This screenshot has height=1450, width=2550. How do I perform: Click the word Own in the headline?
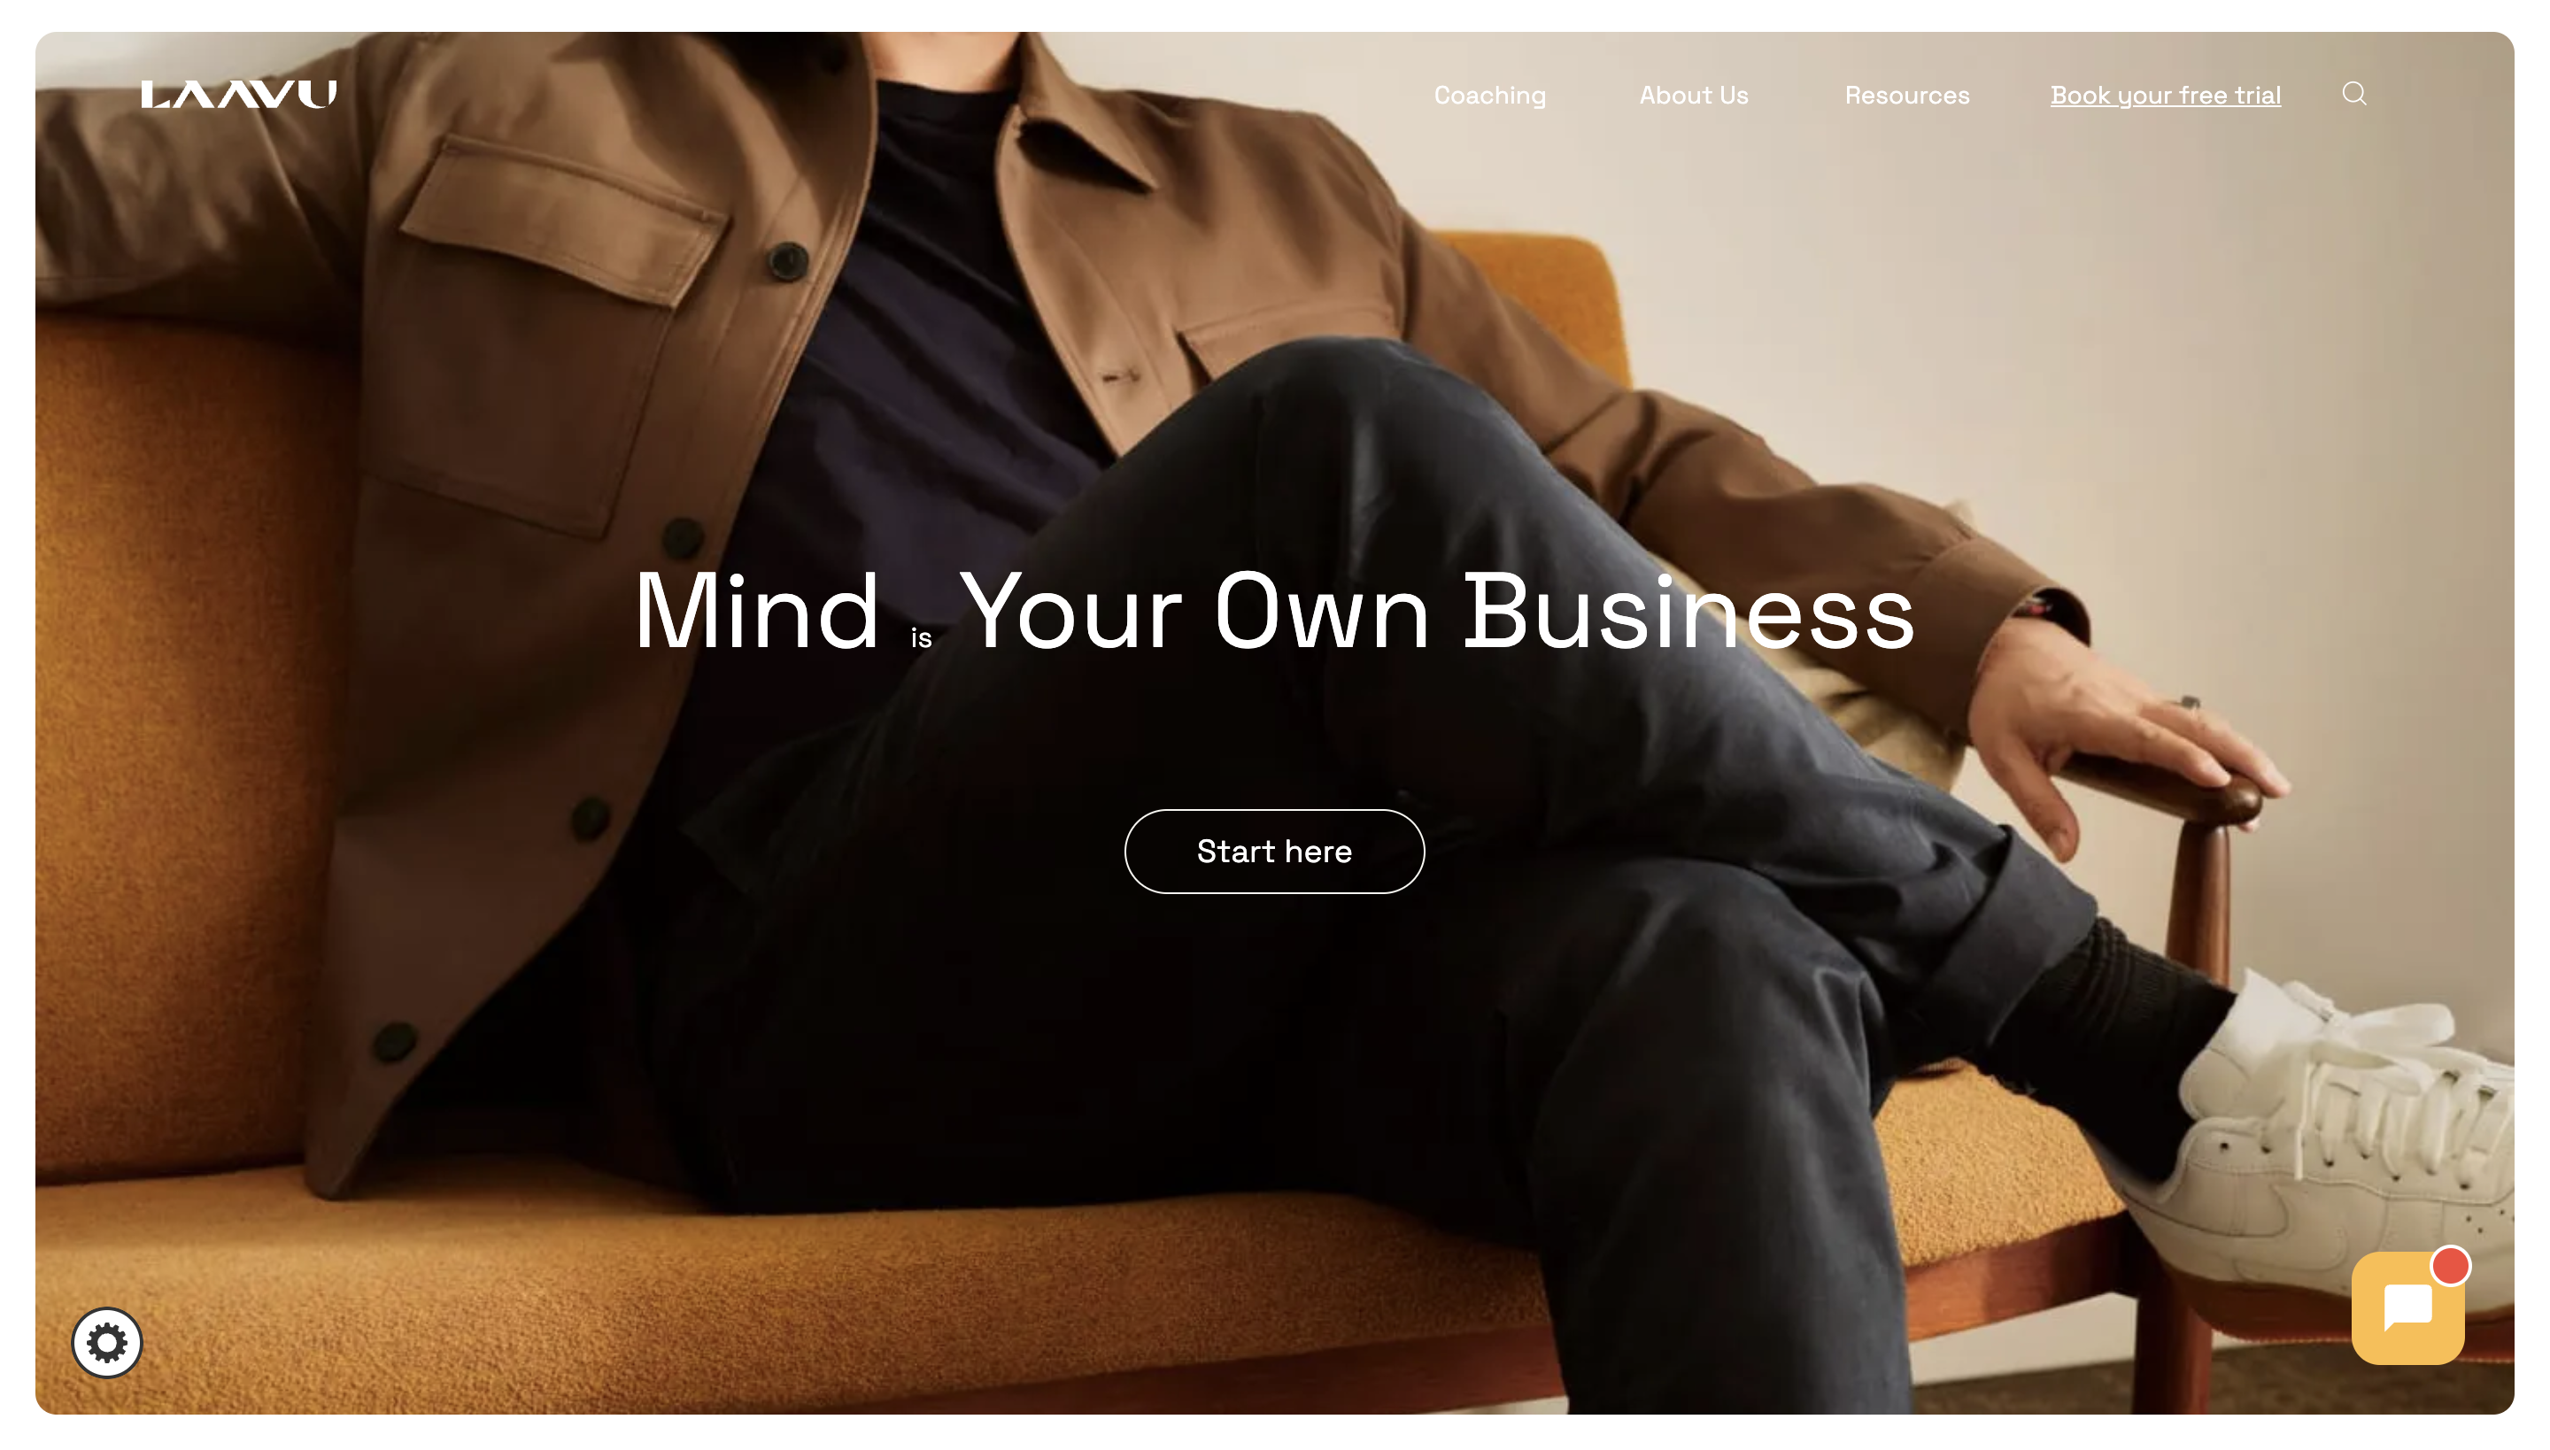1322,612
